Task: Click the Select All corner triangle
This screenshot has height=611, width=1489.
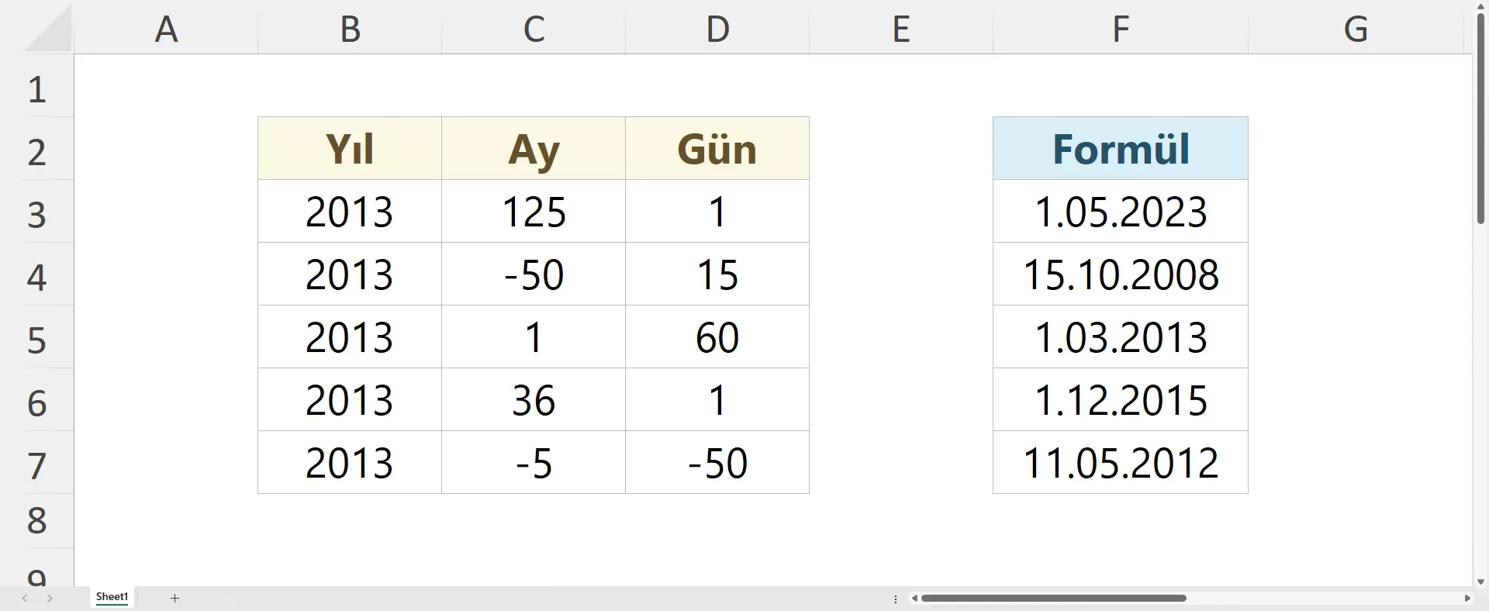Action: [x=47, y=29]
